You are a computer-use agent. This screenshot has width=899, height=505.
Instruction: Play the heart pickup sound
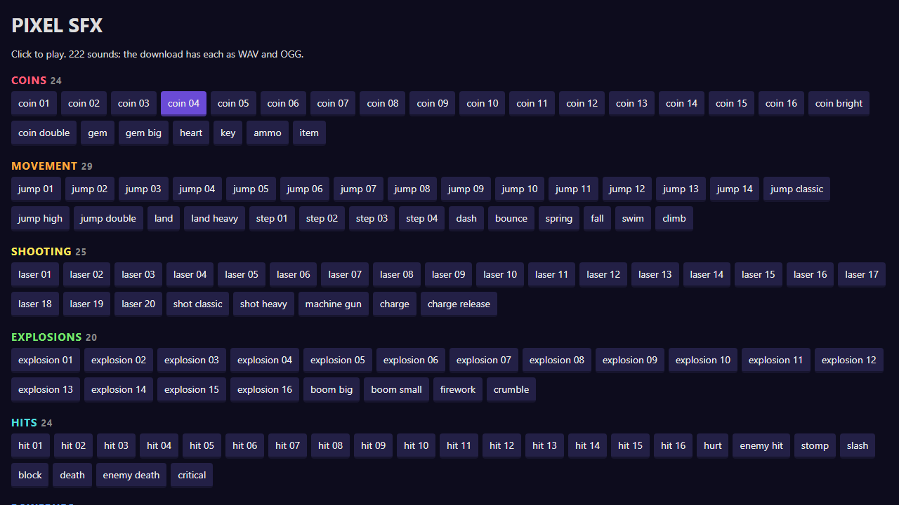[191, 133]
